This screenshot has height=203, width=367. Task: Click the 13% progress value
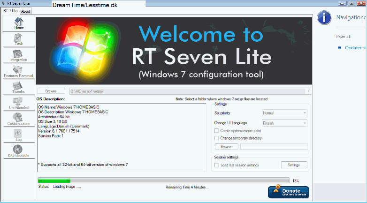[x=296, y=181]
